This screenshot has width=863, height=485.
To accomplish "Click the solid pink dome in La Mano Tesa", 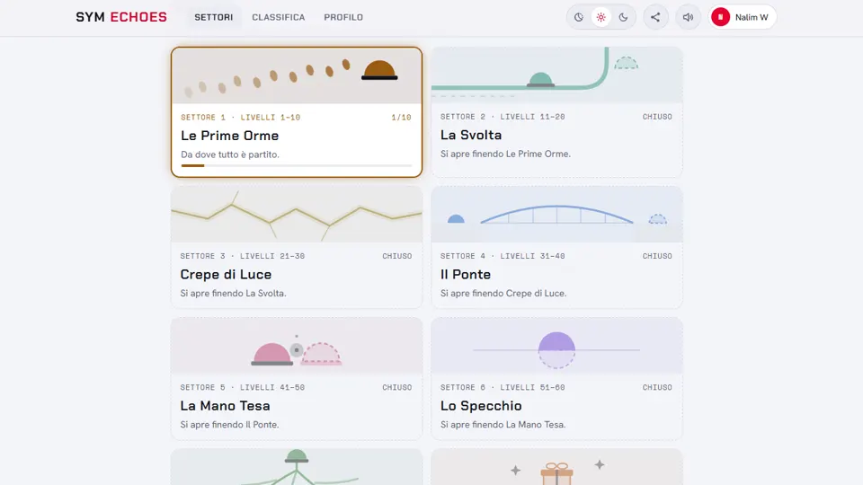I will pyautogui.click(x=271, y=354).
